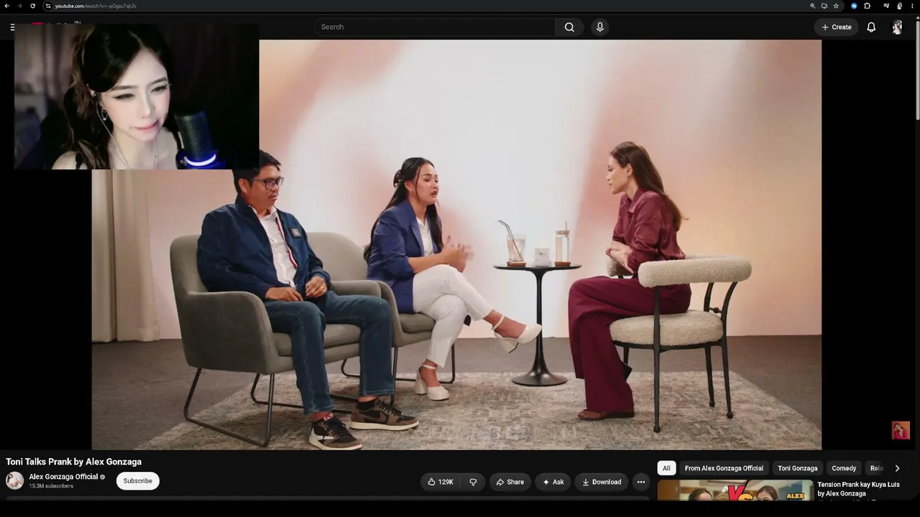This screenshot has height=517, width=920.
Task: Select the From Alex Gonzaga Official chip
Action: [724, 468]
